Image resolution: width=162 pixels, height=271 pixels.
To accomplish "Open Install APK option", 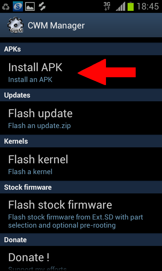I will [x=81, y=72].
